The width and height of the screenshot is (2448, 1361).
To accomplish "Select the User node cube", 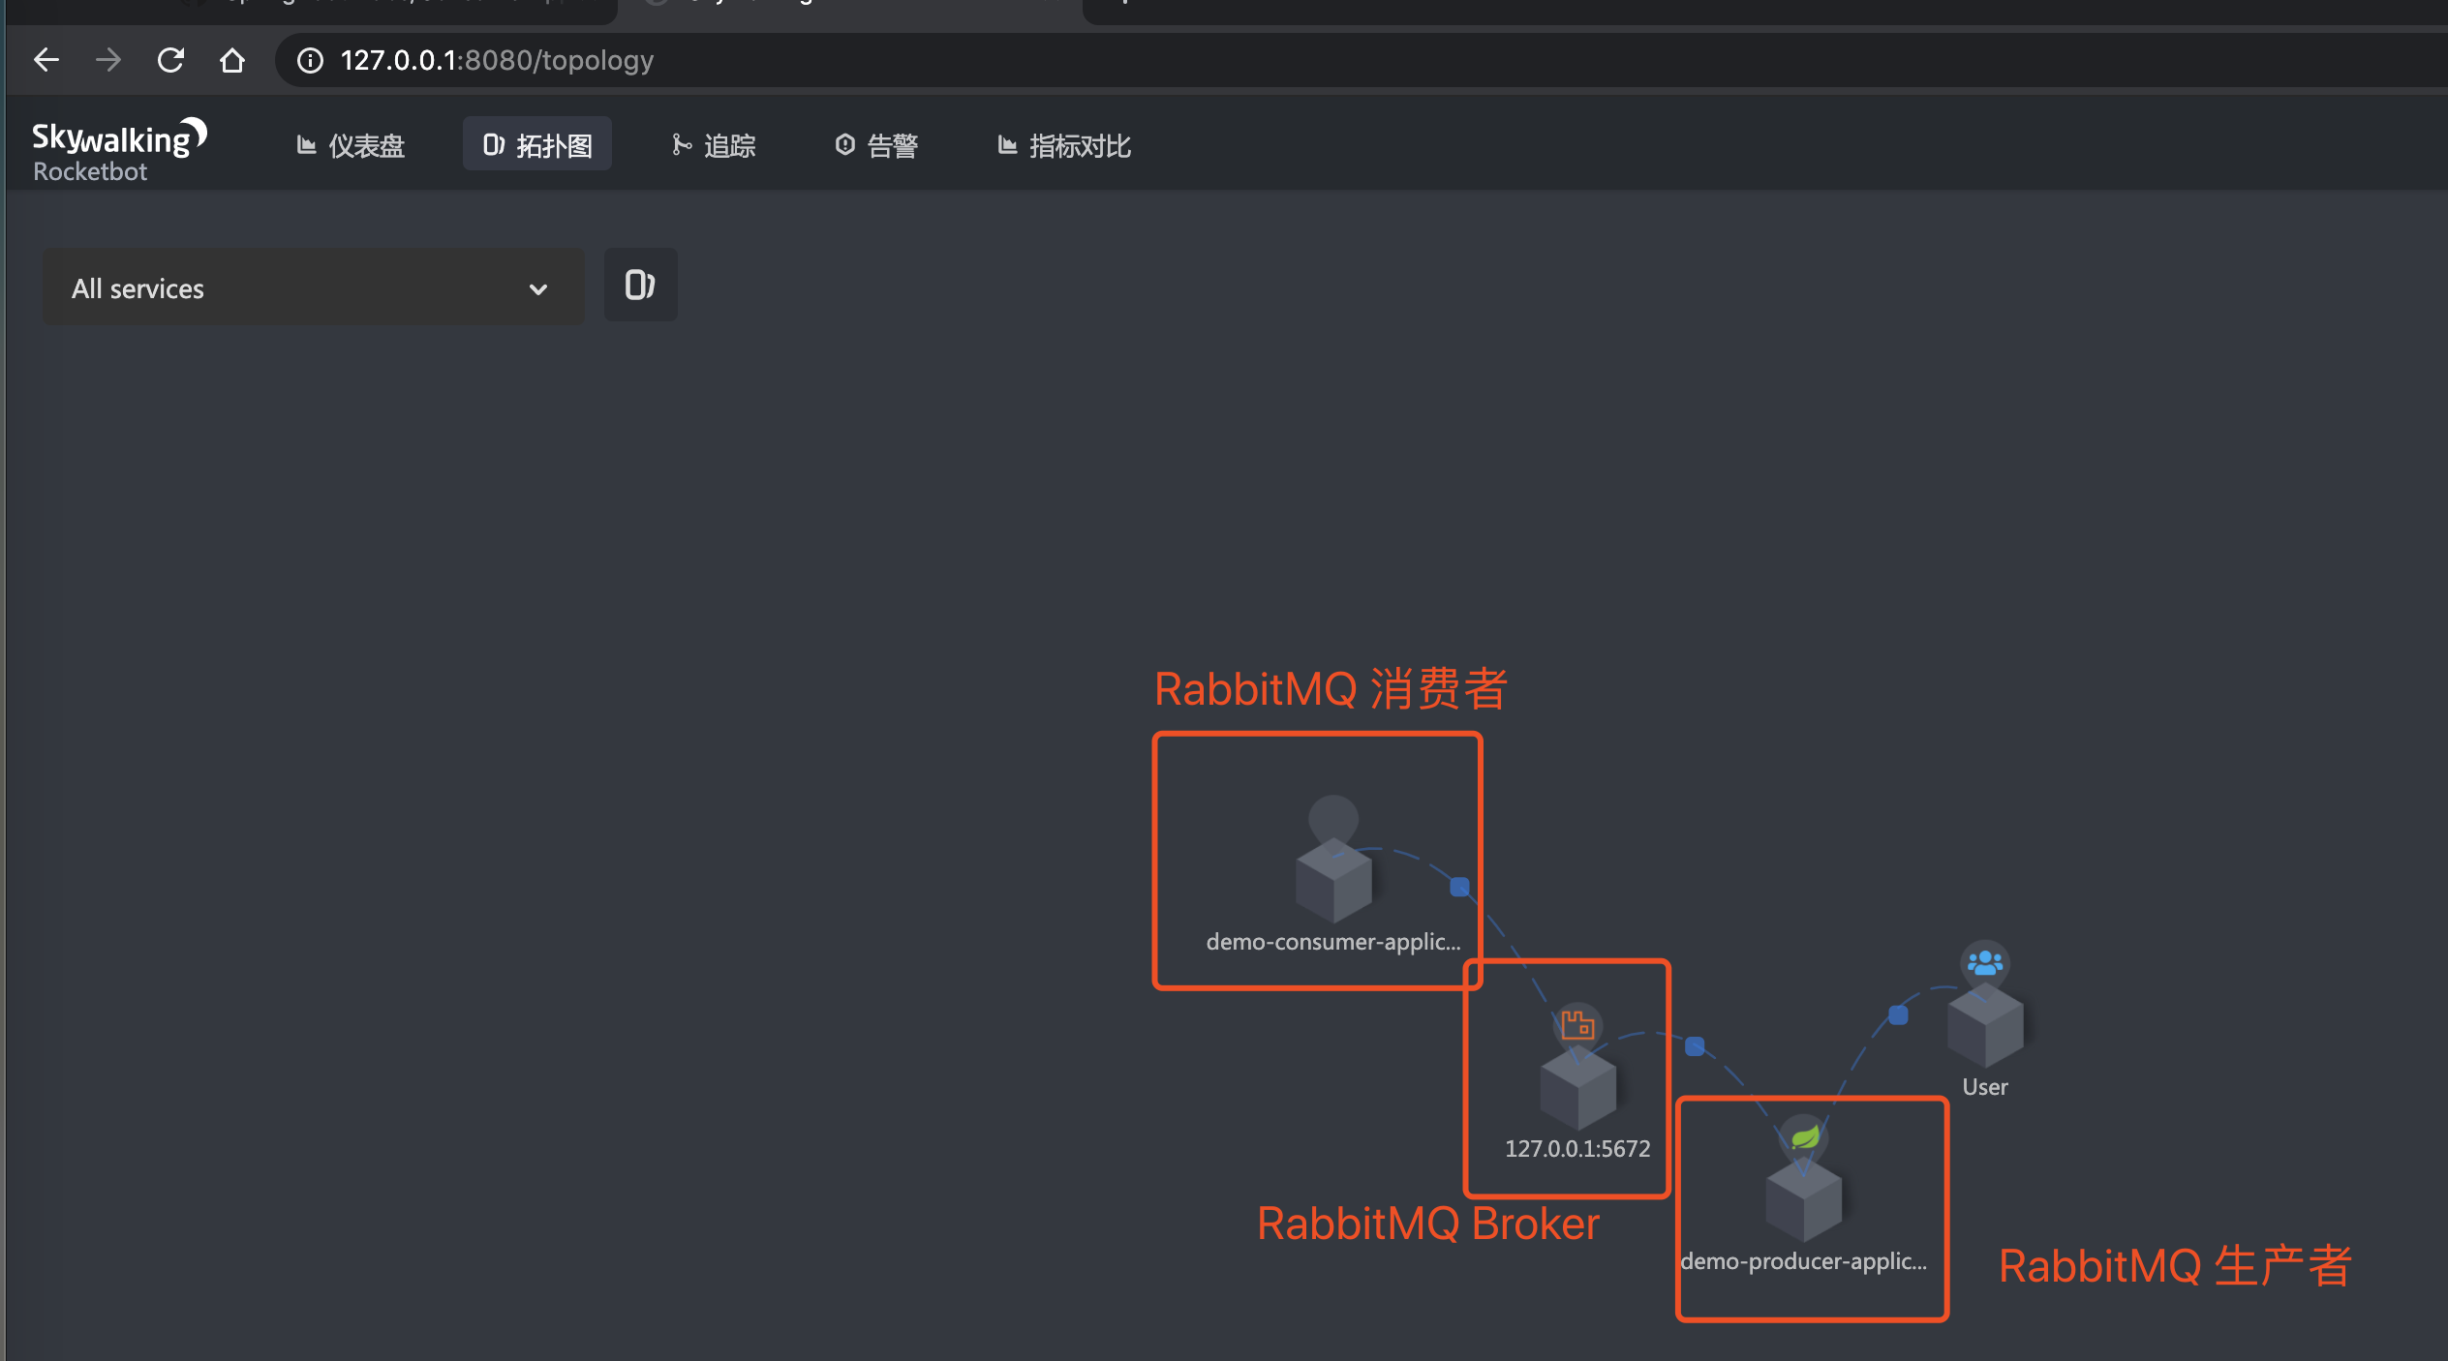I will pos(1985,1024).
